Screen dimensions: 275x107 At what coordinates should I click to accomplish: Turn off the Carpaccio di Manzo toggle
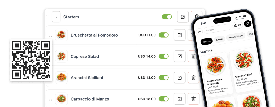[164, 99]
